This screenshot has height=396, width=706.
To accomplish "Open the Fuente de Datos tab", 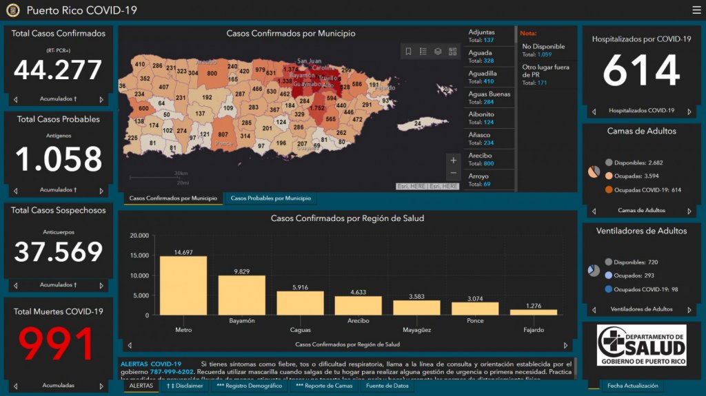I will pos(387,386).
